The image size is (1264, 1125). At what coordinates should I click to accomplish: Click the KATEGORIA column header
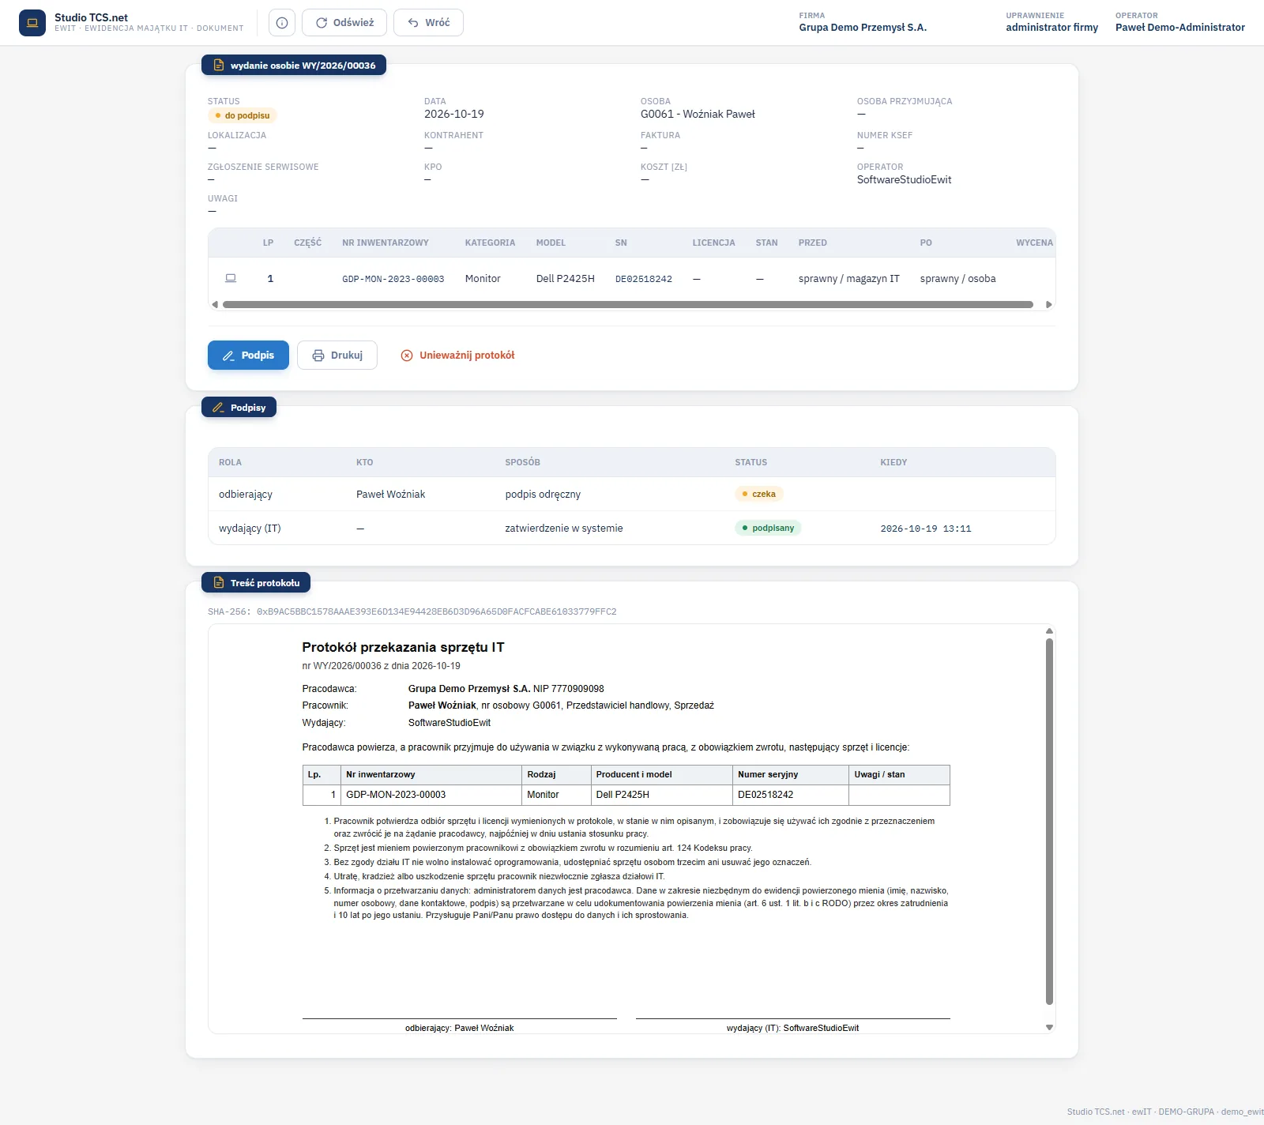click(490, 243)
